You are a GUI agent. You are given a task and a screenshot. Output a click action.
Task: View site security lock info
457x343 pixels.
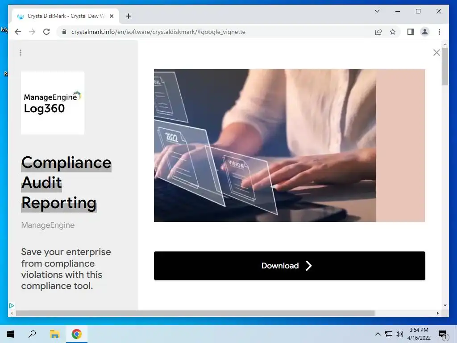click(x=64, y=32)
